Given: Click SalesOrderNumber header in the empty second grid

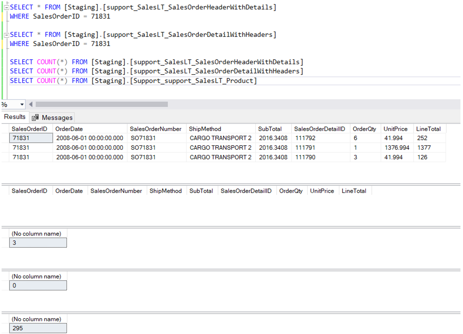Looking at the screenshot, I should point(116,191).
